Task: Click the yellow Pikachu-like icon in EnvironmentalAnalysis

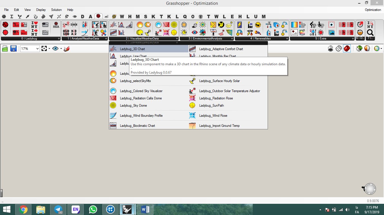Action: 221,25
